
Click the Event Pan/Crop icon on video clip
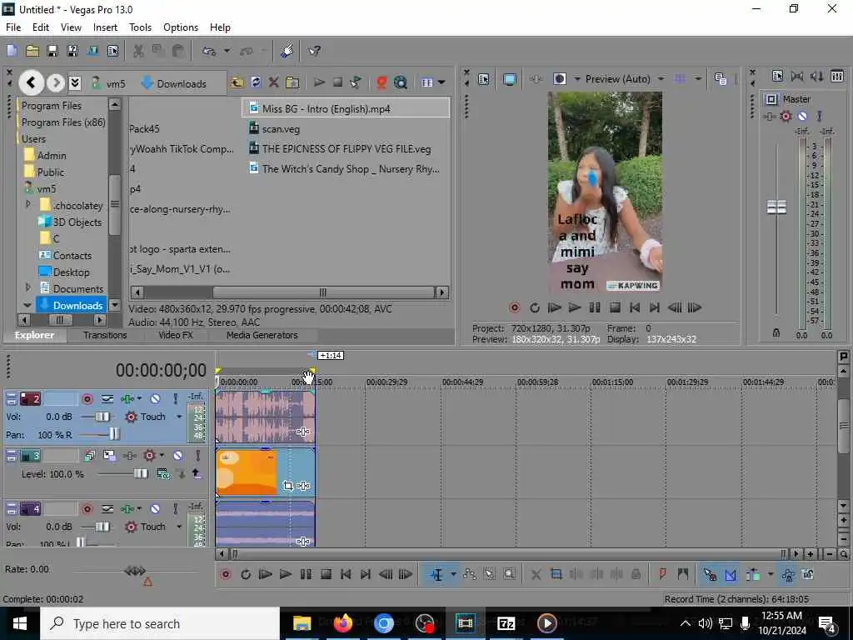click(287, 486)
